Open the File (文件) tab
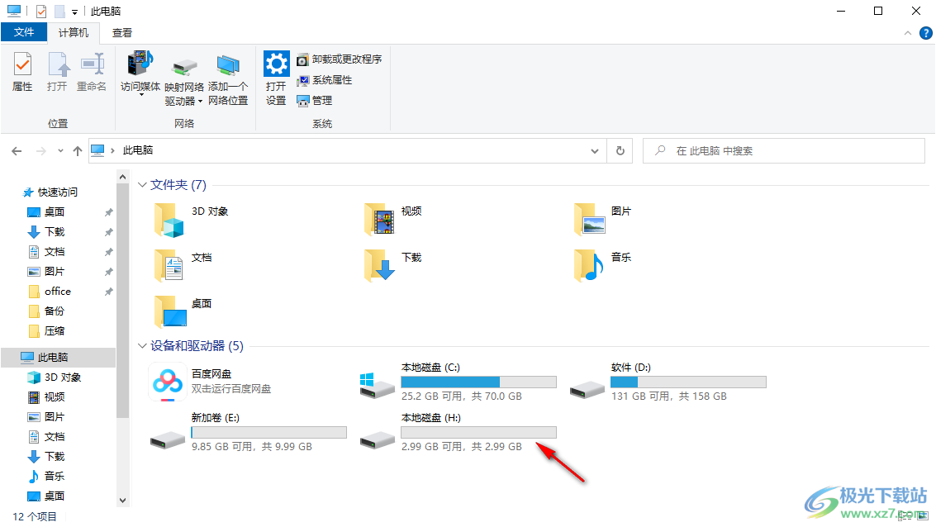The image size is (936, 527). click(24, 32)
